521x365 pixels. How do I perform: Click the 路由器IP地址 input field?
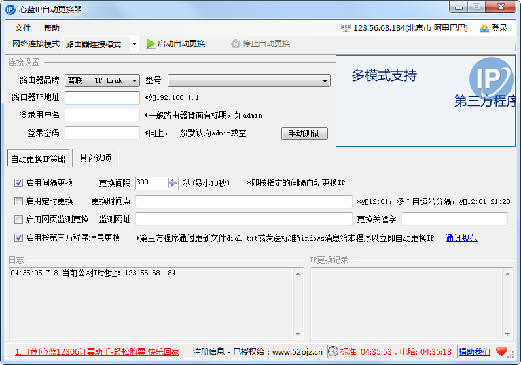tap(102, 97)
